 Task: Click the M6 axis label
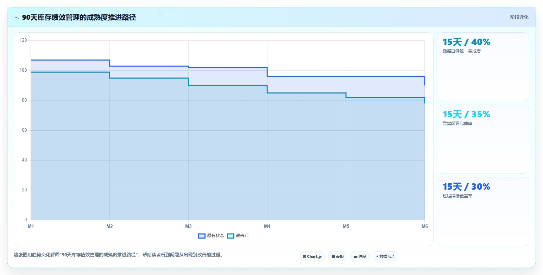pyautogui.click(x=425, y=226)
